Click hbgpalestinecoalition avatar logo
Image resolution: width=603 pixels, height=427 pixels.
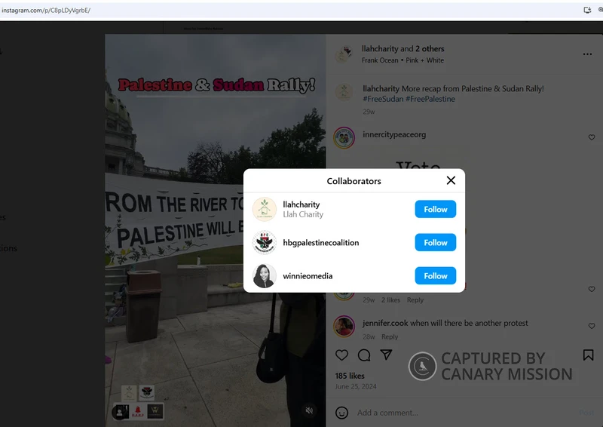point(265,243)
